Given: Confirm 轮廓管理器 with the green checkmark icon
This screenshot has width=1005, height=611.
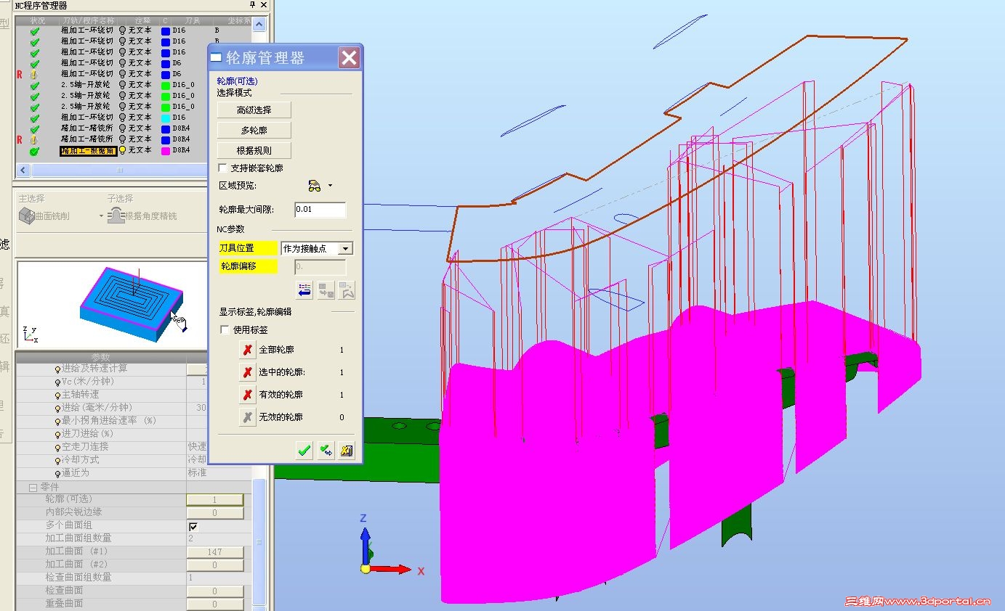Looking at the screenshot, I should 304,451.
